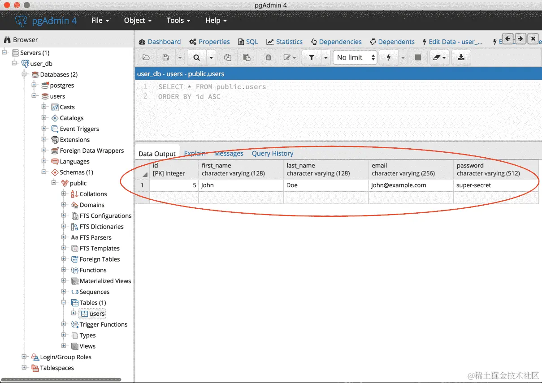Open the Help menu

(x=216, y=21)
